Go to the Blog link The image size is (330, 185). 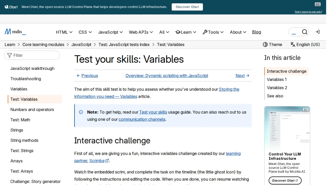tap(257, 32)
